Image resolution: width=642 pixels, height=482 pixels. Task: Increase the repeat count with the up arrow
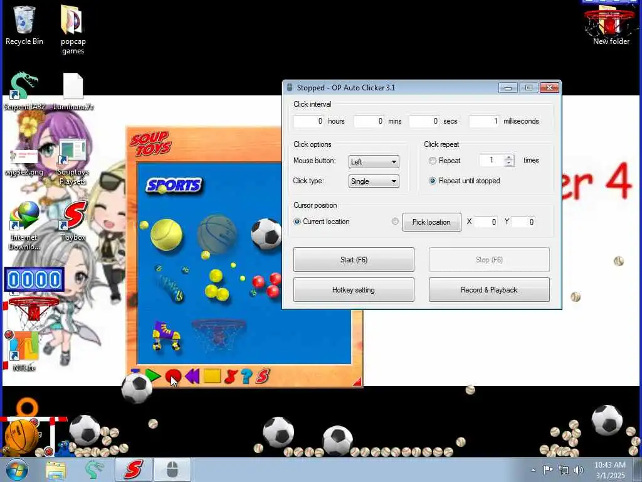(x=509, y=158)
